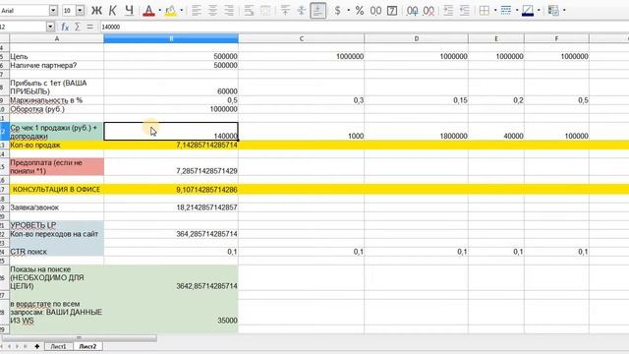The image size is (629, 354).
Task: Increase cell indent
Action: pyautogui.click(x=448, y=11)
